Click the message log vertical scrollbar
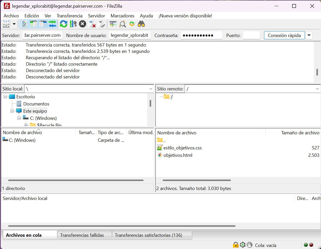The width and height of the screenshot is (321, 249). pyautogui.click(x=317, y=72)
